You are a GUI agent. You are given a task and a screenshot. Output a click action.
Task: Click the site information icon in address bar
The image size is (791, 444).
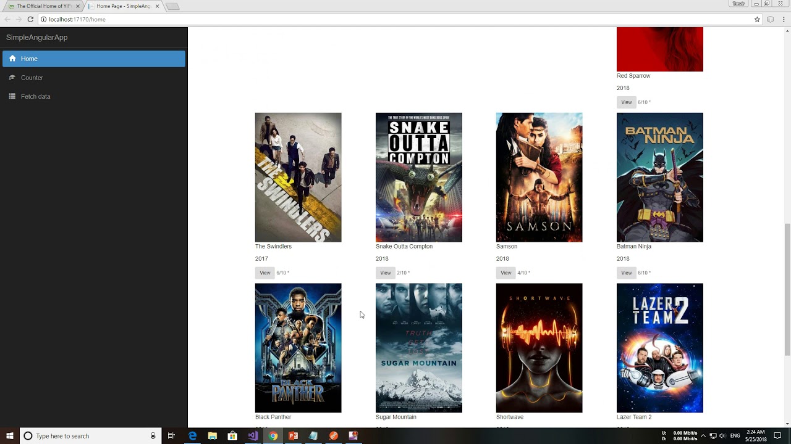point(43,19)
